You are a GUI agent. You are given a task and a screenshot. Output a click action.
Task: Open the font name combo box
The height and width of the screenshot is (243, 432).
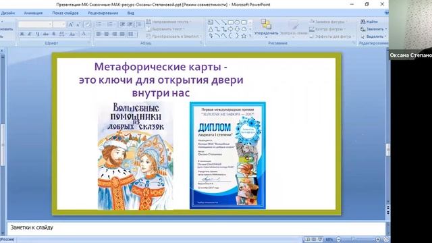tap(35, 24)
